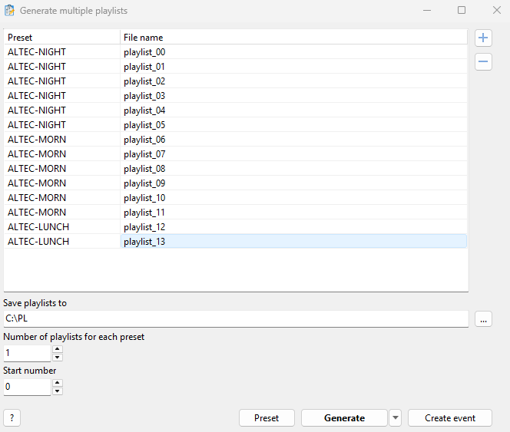
Task: Expand the Generate button dropdown arrow
Action: [x=396, y=417]
